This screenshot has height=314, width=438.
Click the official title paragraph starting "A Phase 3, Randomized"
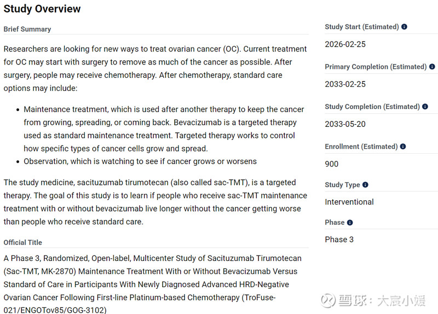click(x=152, y=284)
